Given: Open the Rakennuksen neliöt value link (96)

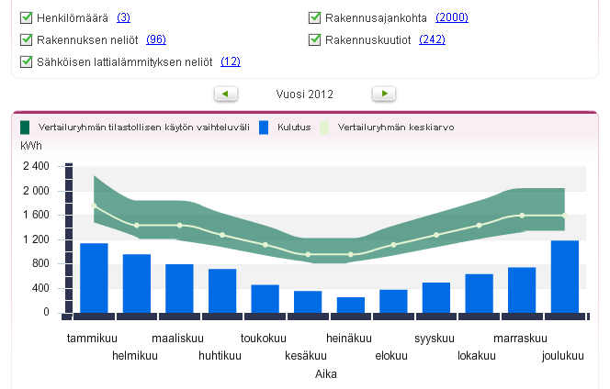Looking at the screenshot, I should 156,39.
